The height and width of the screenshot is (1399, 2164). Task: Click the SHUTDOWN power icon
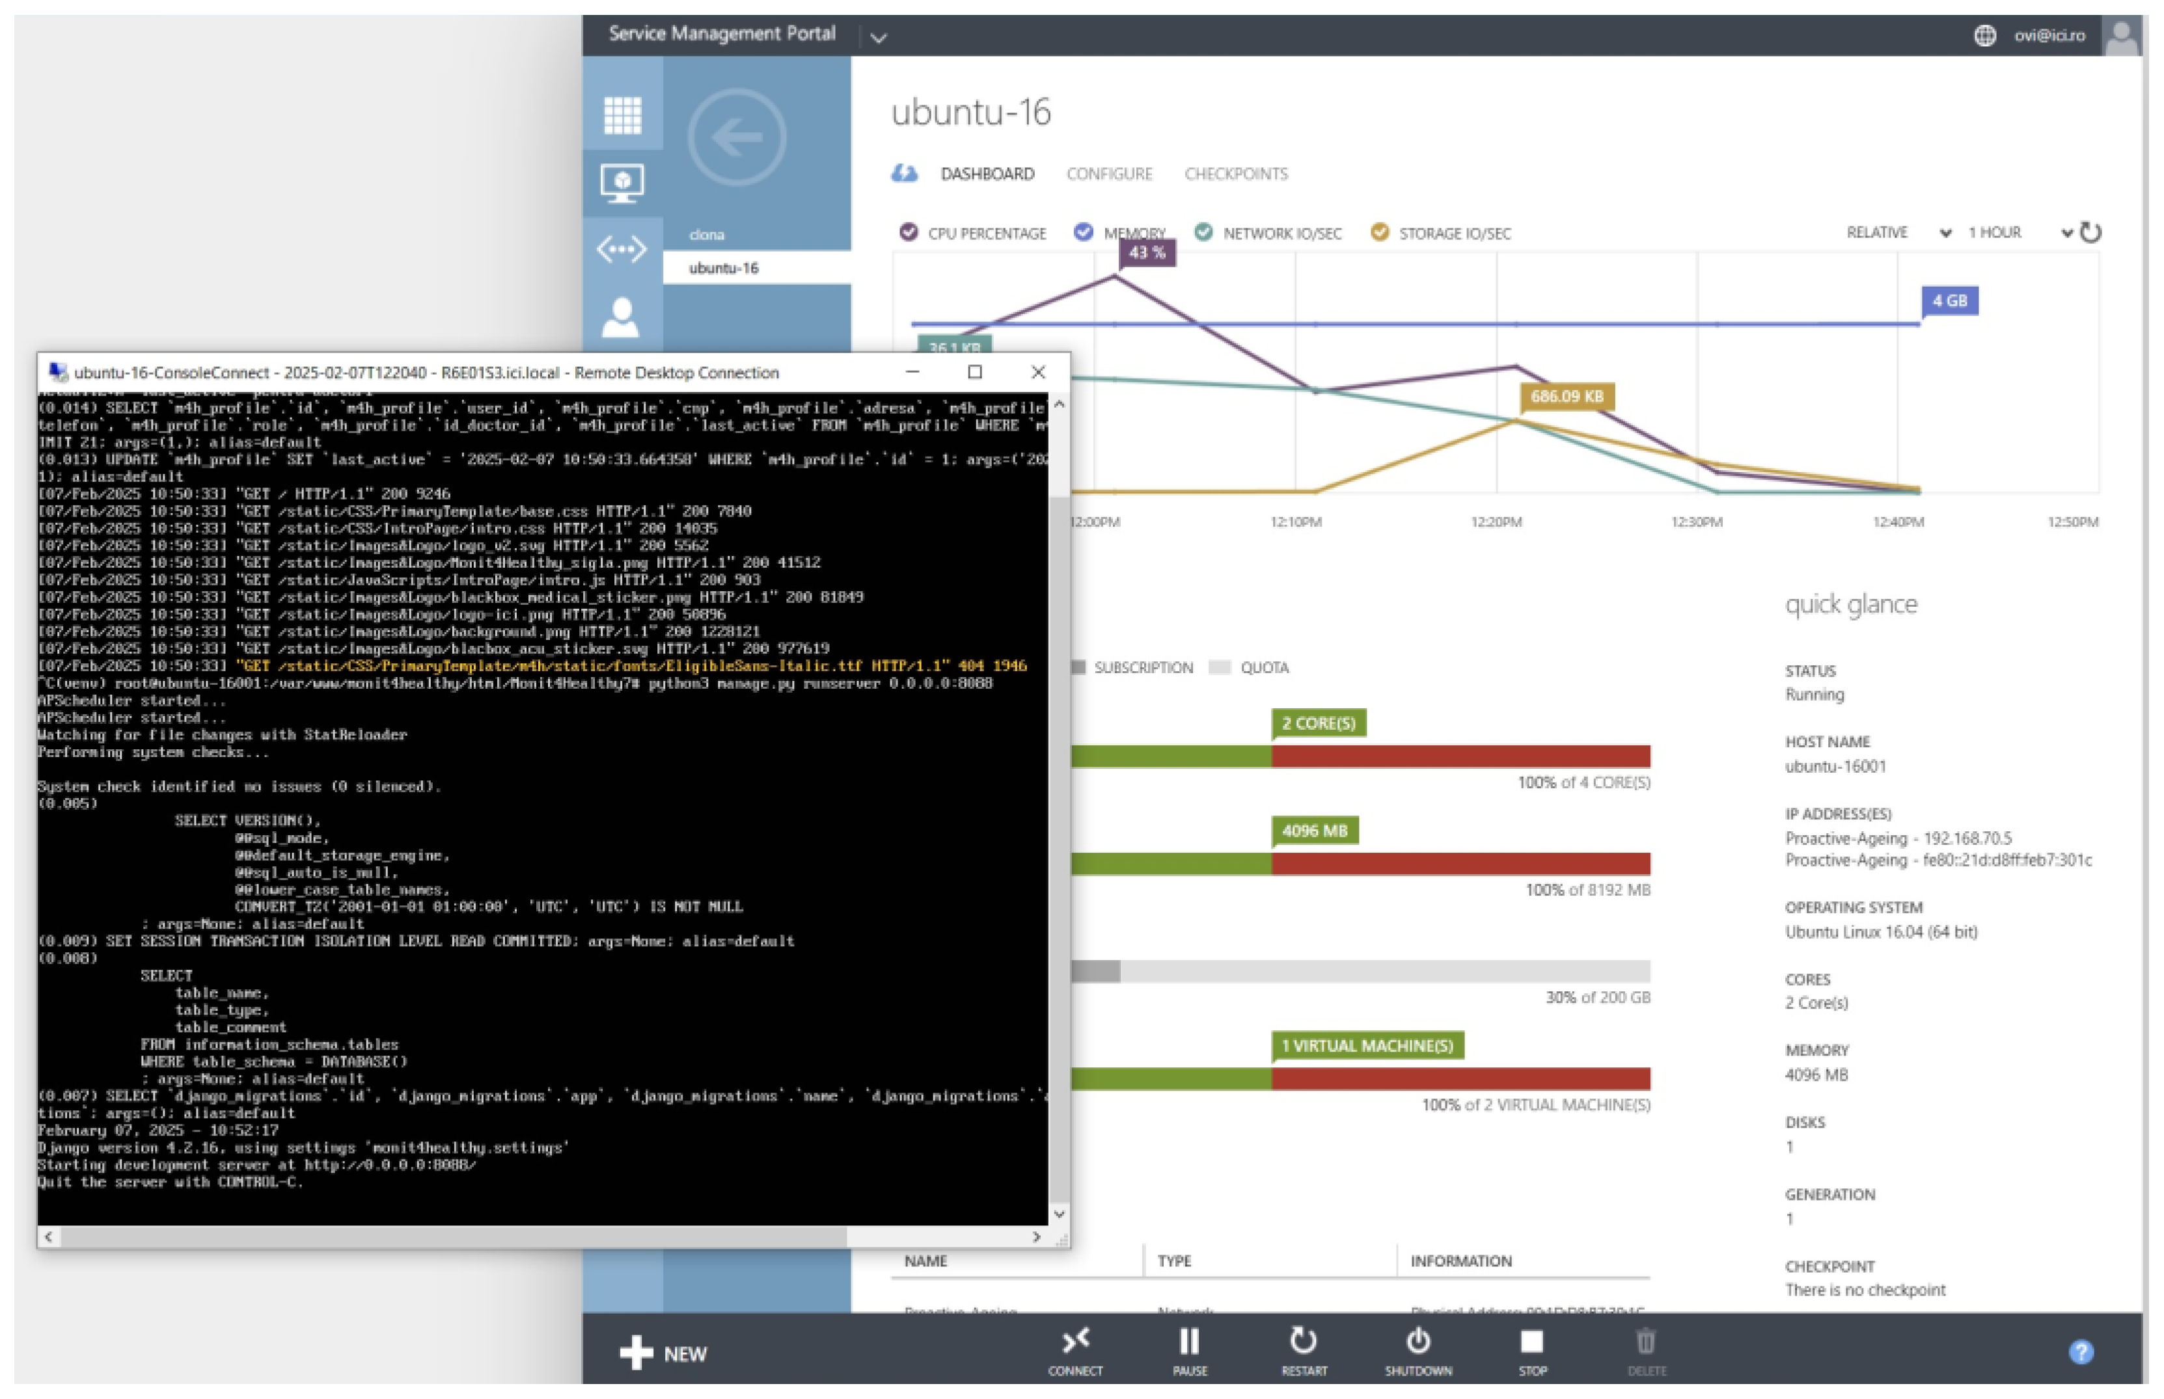click(x=1418, y=1341)
